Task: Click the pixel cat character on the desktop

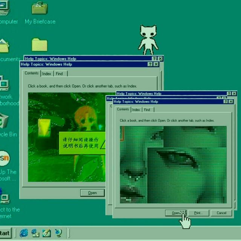Action: [x=148, y=39]
